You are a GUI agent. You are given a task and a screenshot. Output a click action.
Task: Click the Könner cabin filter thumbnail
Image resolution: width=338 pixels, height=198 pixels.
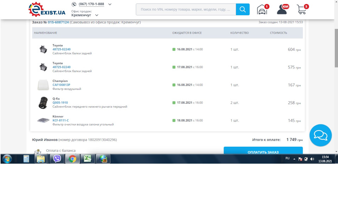click(43, 120)
